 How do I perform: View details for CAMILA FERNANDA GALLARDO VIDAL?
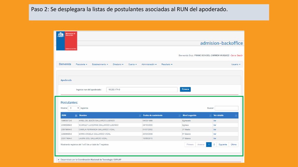click(x=214, y=130)
